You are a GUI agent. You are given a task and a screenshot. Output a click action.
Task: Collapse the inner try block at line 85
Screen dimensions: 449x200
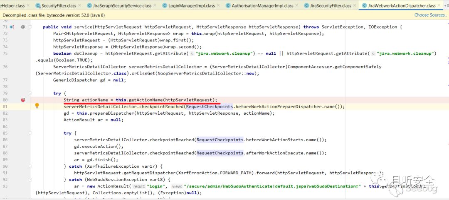click(30, 133)
